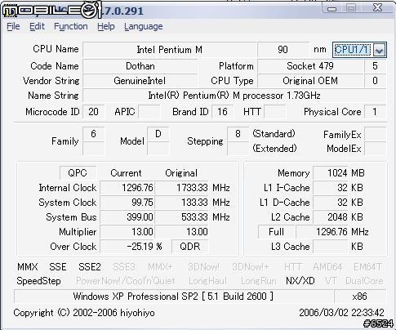Click the L2 Cache value 2048
The image size is (396, 330).
pos(331,217)
